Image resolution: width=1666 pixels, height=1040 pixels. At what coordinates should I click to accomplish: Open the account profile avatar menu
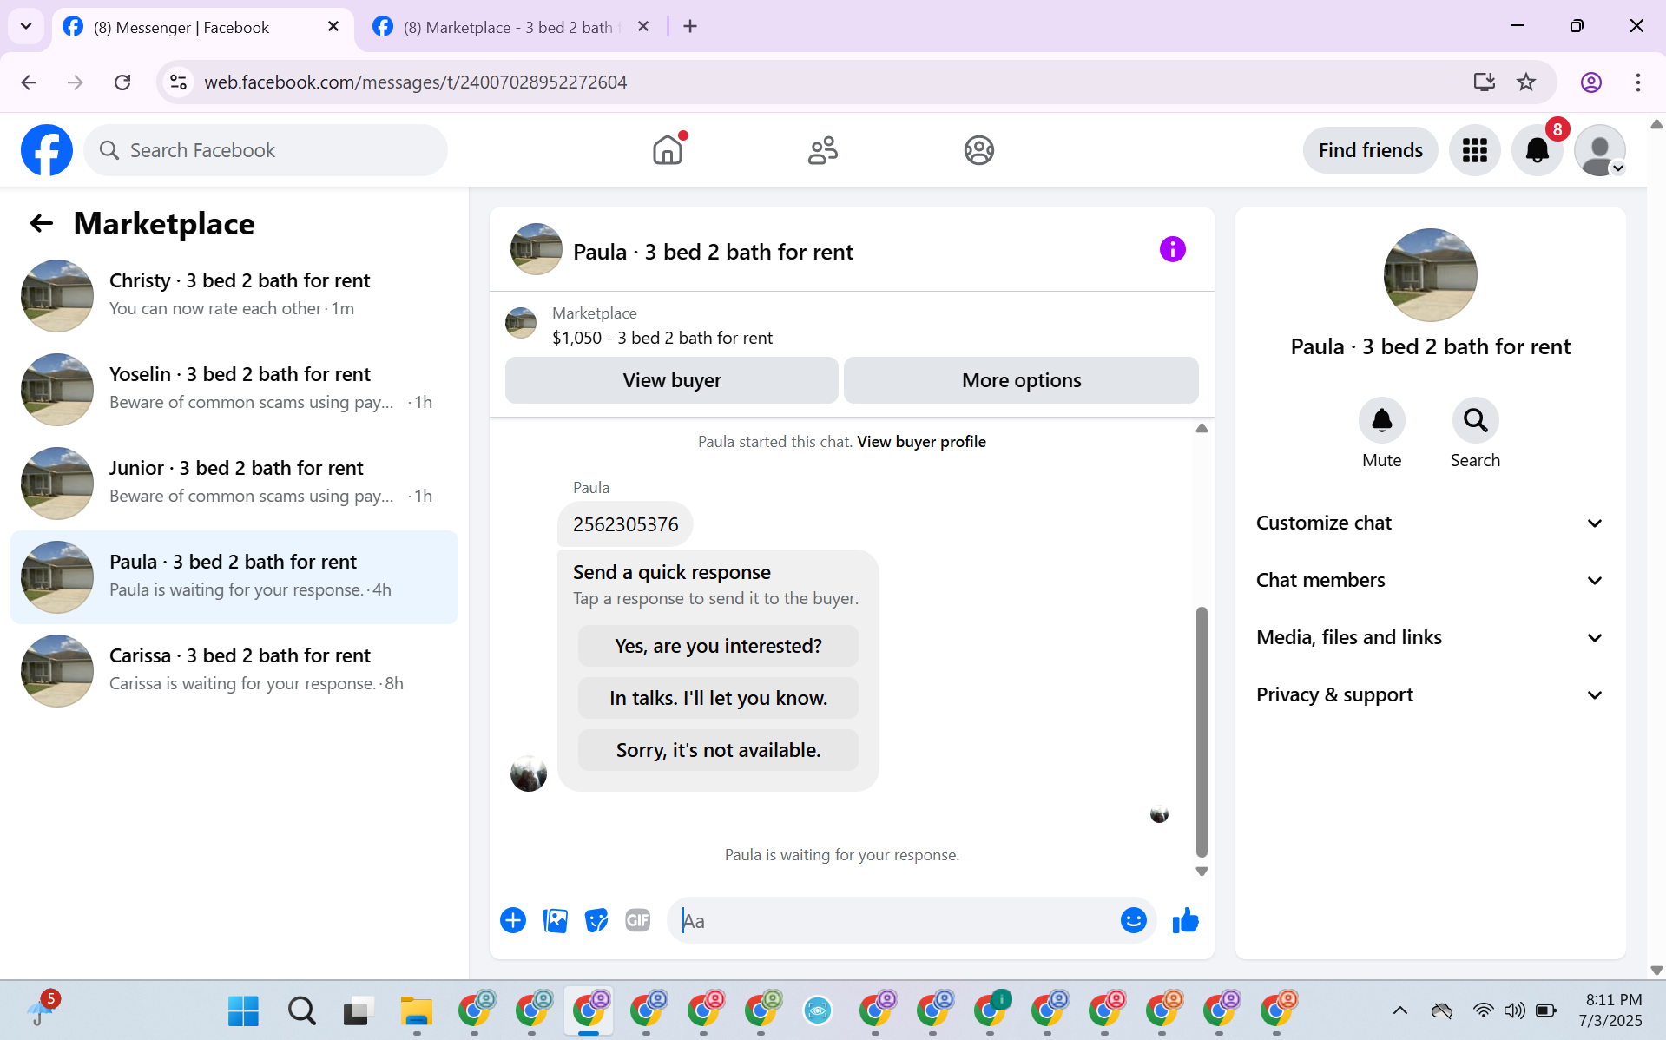1600,150
